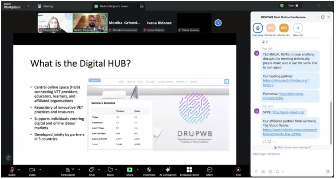Image resolution: width=336 pixels, height=179 pixels.
Task: Open the Zoom Workplace dropdown chevron
Action: click(x=28, y=6)
